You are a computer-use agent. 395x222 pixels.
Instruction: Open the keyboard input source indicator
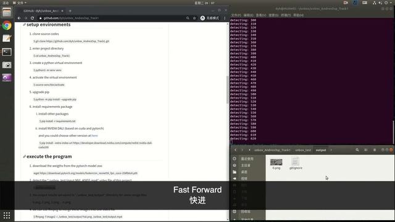click(x=365, y=2)
